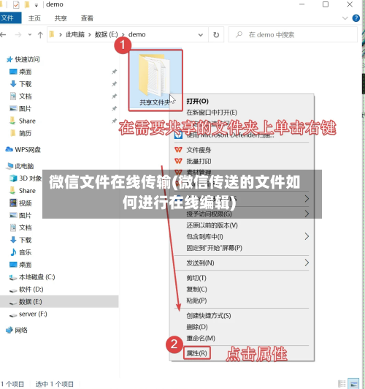The image size is (365, 389).
Task: Click the blue help question mark icon
Action: (356, 18)
